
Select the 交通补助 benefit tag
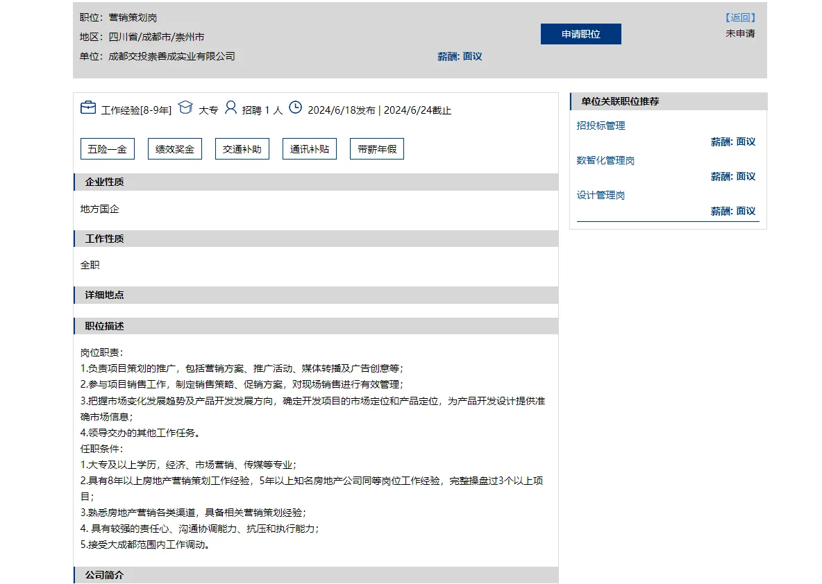[x=242, y=148]
